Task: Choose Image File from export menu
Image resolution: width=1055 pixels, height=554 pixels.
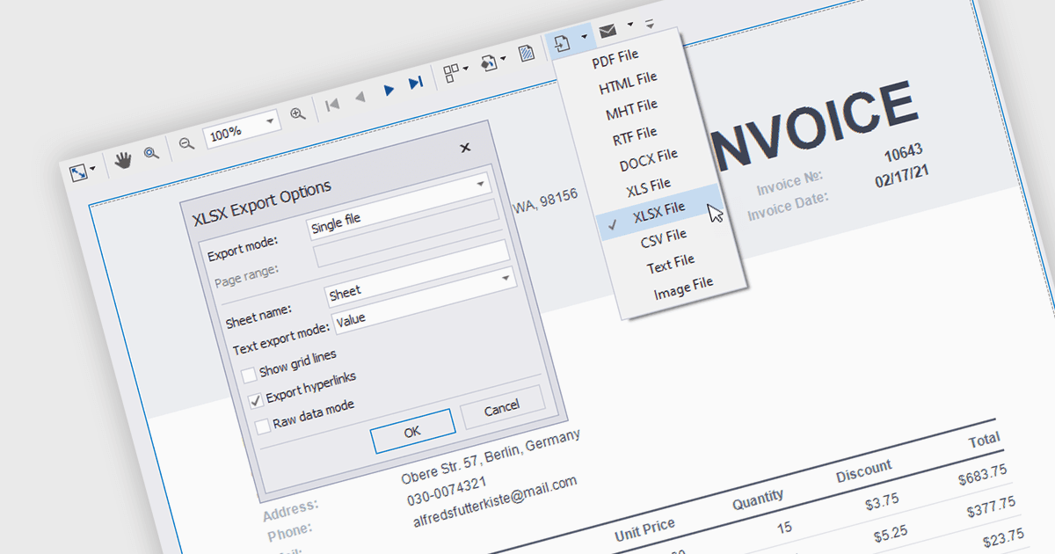Action: pyautogui.click(x=683, y=288)
